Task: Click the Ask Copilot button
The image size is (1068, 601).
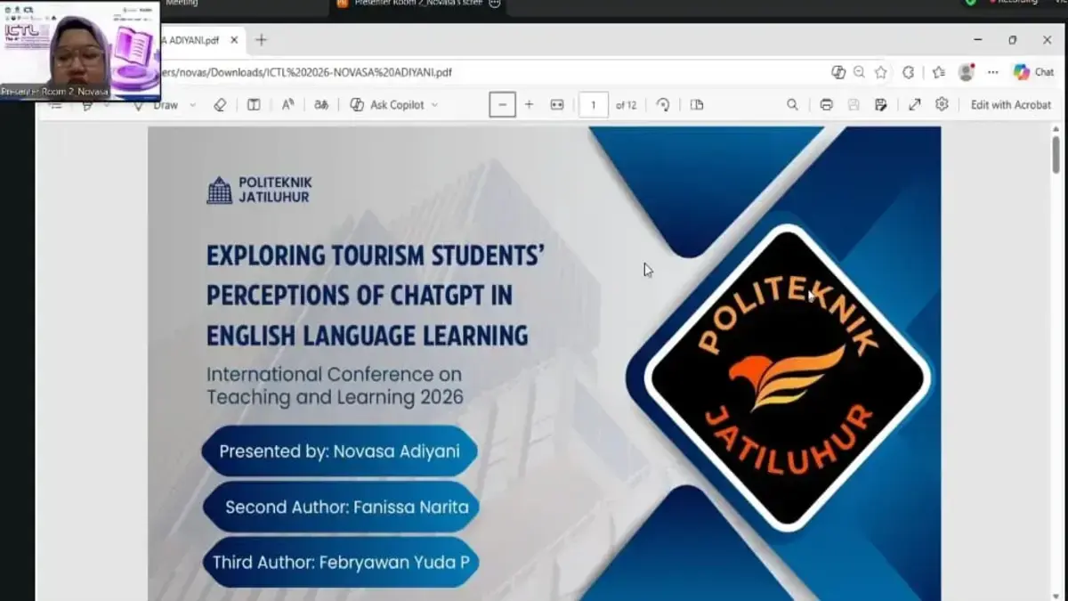Action: (x=387, y=105)
